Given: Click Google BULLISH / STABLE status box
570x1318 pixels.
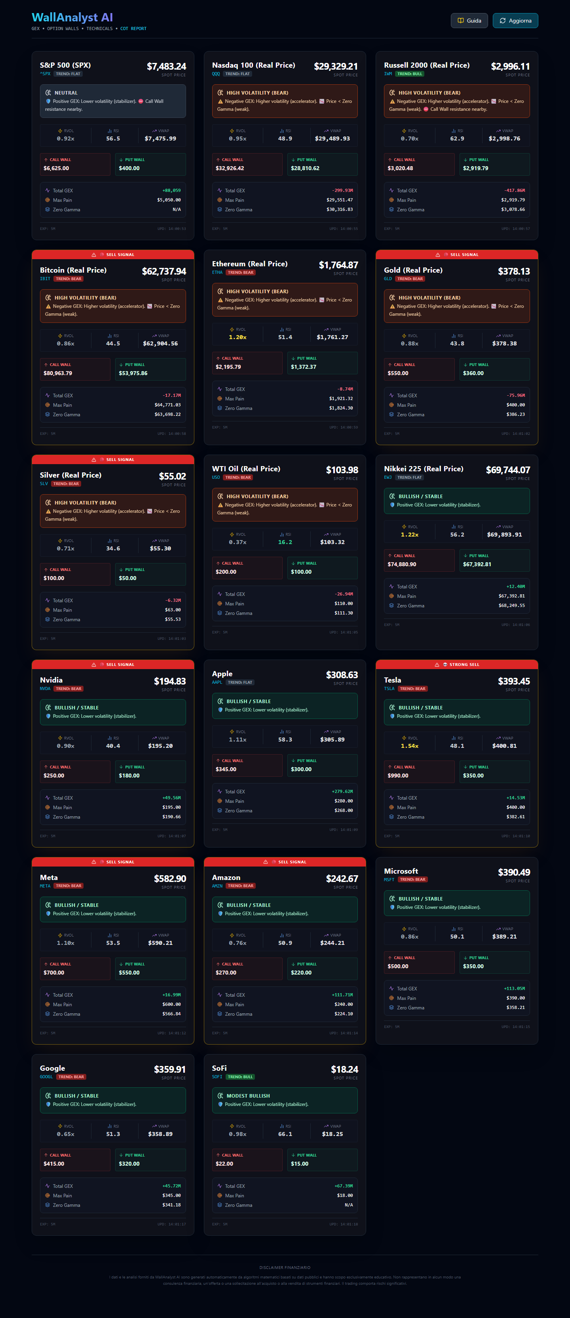Looking at the screenshot, I should point(113,1100).
